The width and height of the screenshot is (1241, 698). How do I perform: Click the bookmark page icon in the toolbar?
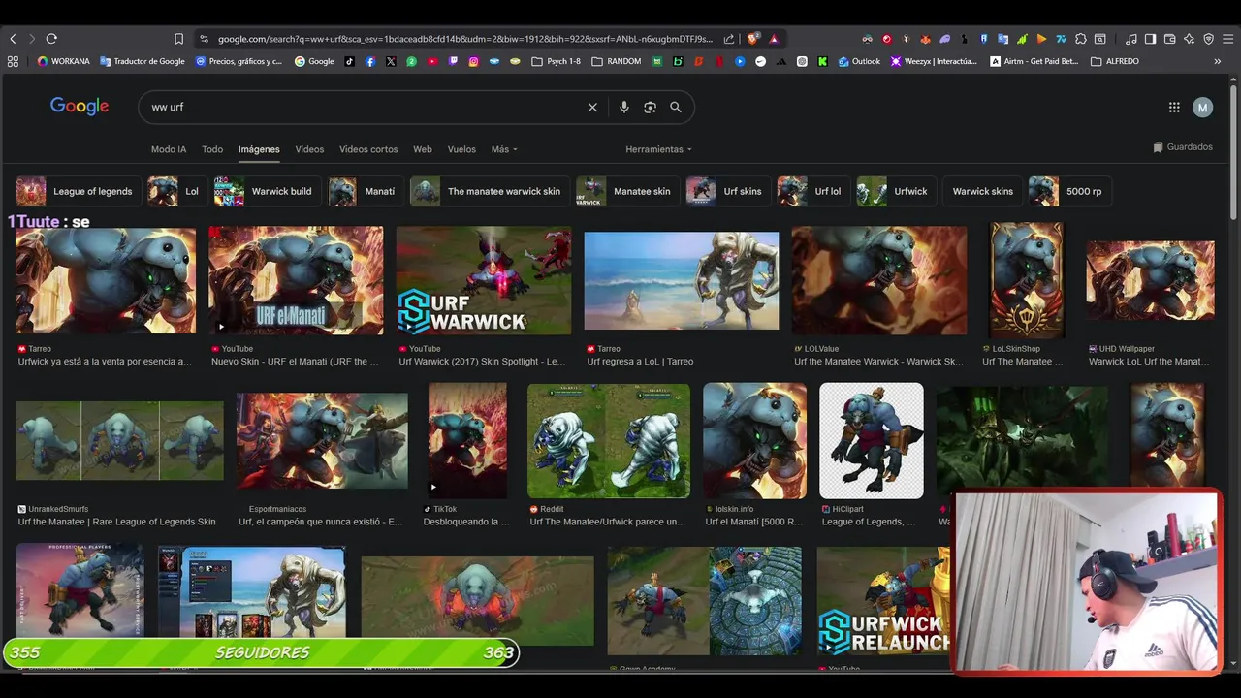[x=178, y=39]
